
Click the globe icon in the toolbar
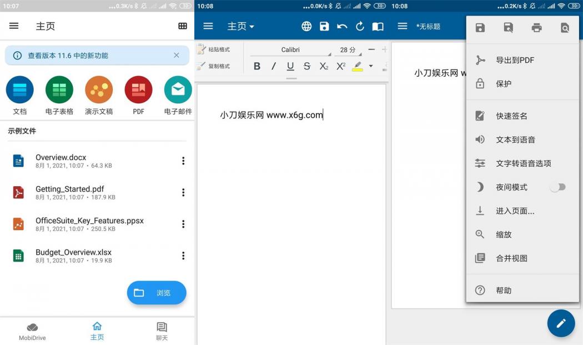306,26
